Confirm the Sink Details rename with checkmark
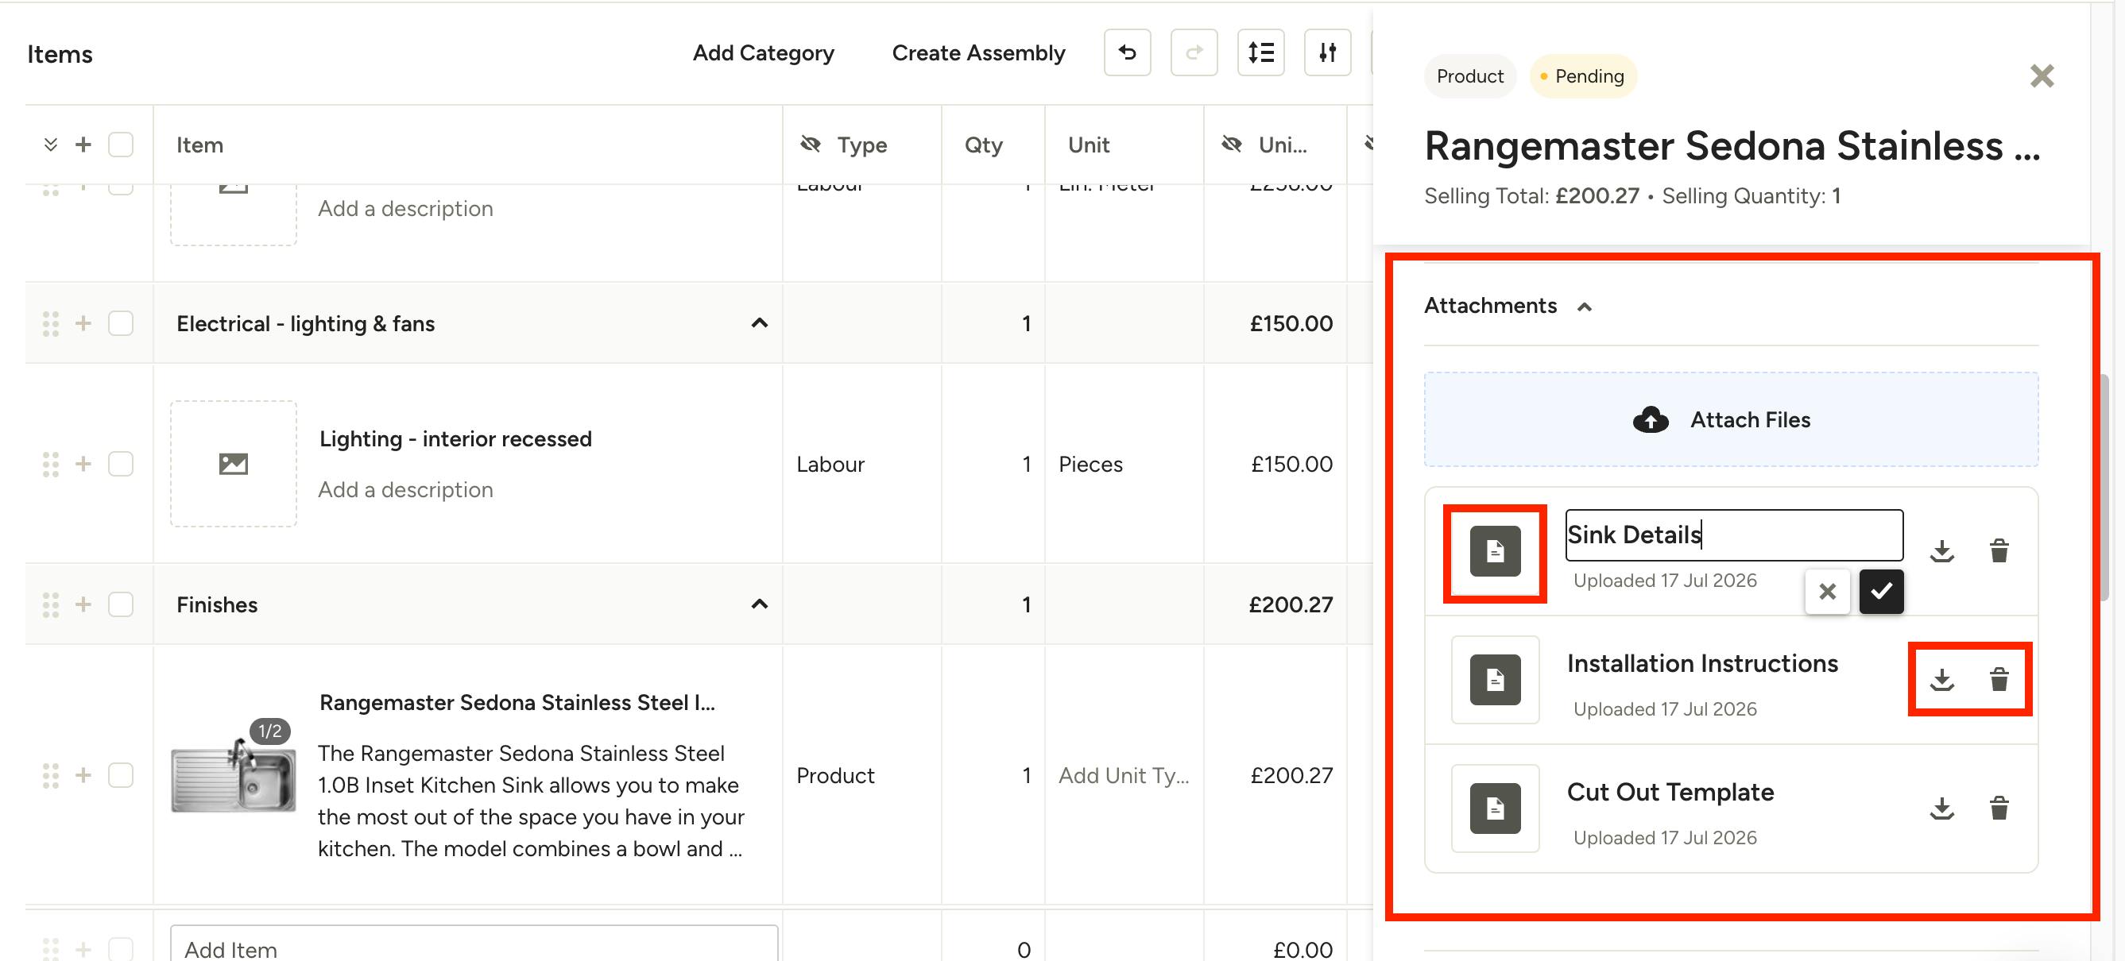2125x961 pixels. tap(1881, 591)
